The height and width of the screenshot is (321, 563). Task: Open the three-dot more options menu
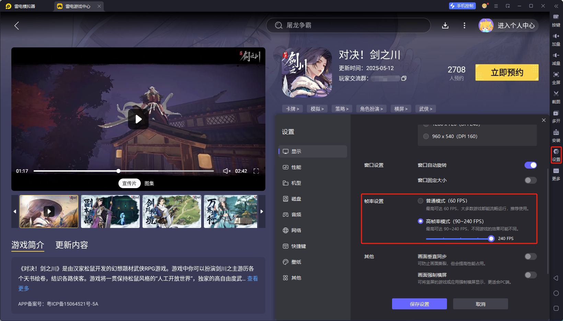tap(464, 25)
